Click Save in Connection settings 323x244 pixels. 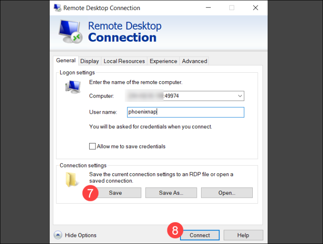pyautogui.click(x=115, y=193)
